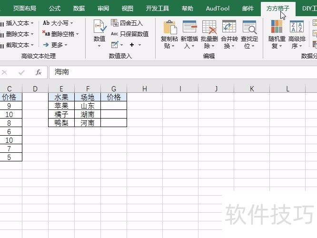Click the 删除文本 button label
This screenshot has width=317, height=238.
(18, 34)
